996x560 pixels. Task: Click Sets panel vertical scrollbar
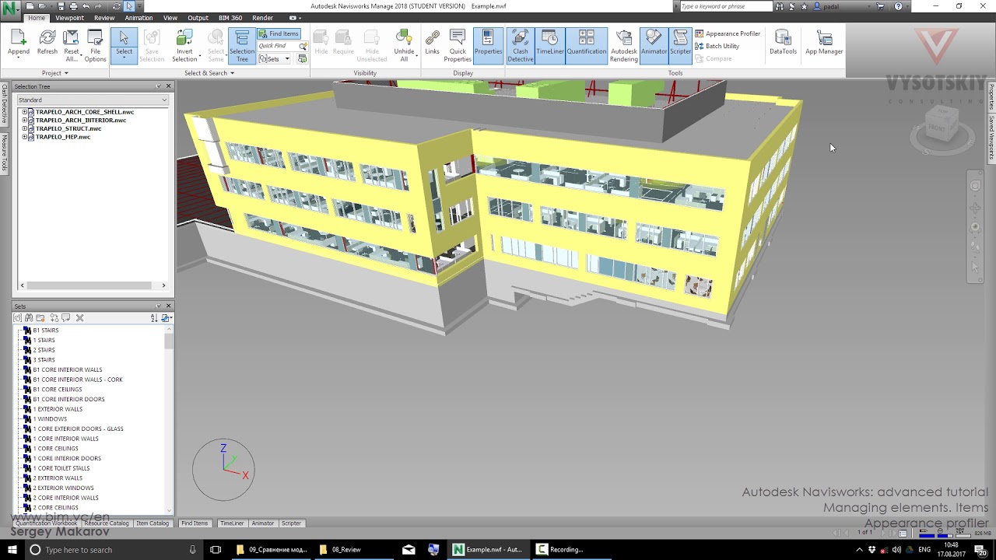click(x=169, y=419)
